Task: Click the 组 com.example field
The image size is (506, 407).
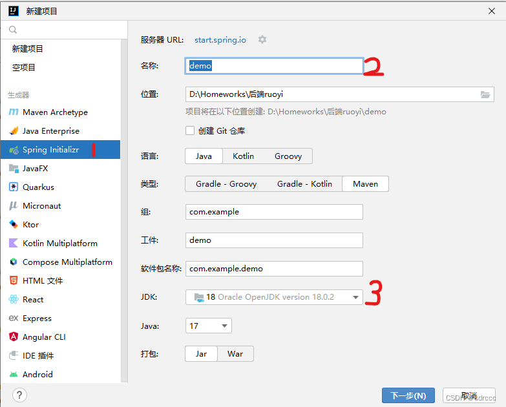Action: click(x=274, y=212)
